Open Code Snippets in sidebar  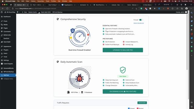point(8,64)
